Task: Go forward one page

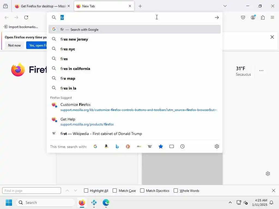Action: coord(16,17)
